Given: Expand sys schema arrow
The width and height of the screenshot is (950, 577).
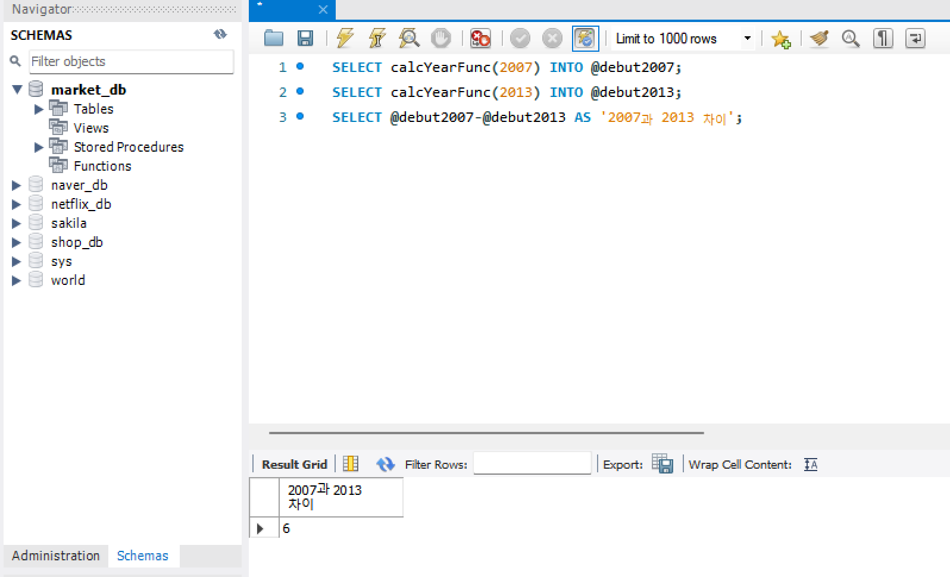Looking at the screenshot, I should (x=17, y=261).
